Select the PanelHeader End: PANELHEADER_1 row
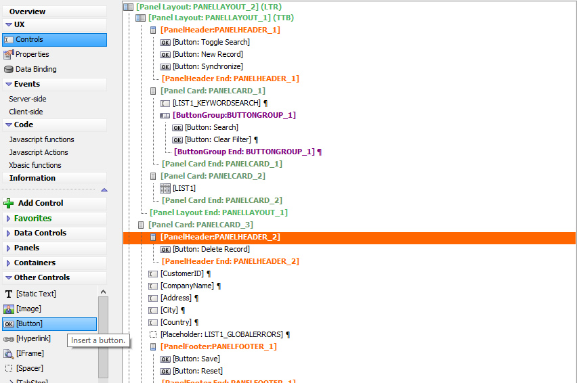This screenshot has height=383, width=577. pyautogui.click(x=230, y=78)
